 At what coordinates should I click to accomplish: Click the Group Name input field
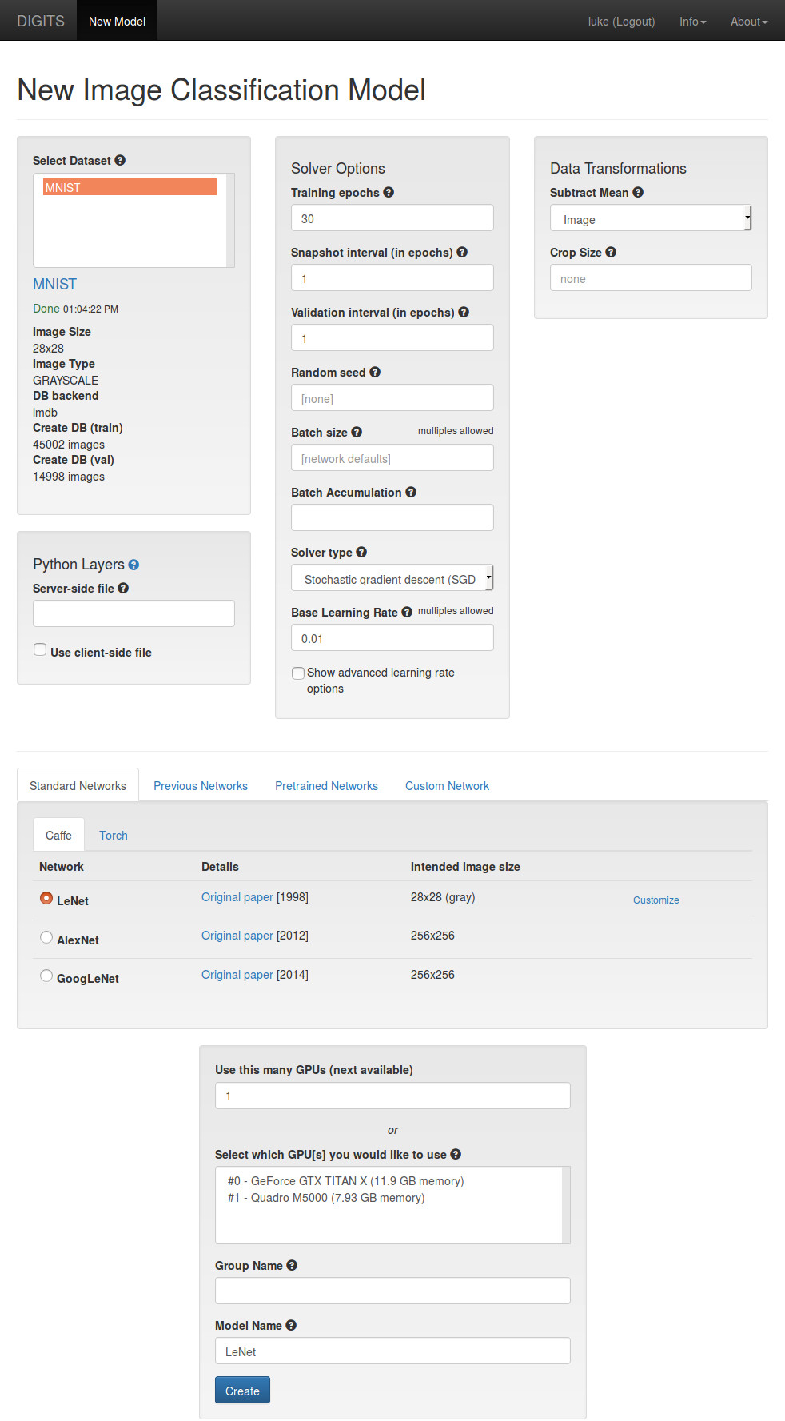coord(392,1291)
